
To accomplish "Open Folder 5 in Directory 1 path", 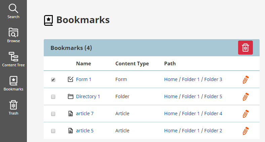I will (213, 96).
